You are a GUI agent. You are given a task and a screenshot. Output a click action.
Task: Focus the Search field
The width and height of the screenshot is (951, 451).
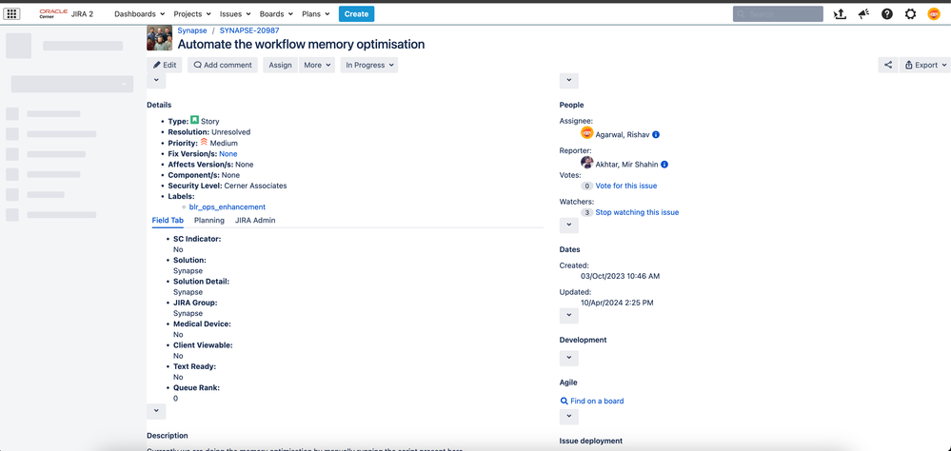778,14
